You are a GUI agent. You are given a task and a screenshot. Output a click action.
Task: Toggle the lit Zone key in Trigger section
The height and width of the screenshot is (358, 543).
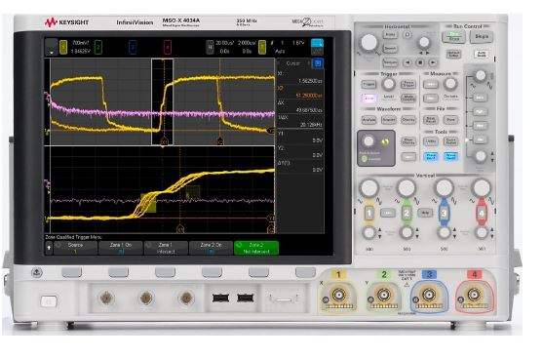coord(368,99)
